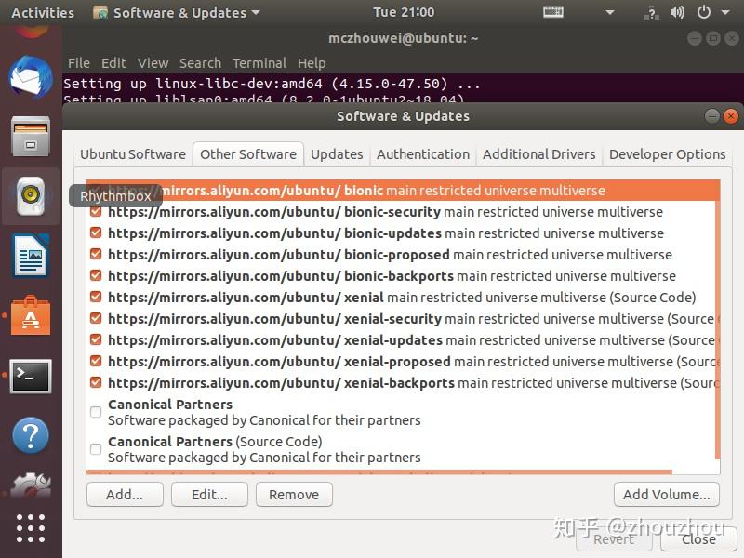
Task: Launch Terminal from the dock
Action: [28, 375]
